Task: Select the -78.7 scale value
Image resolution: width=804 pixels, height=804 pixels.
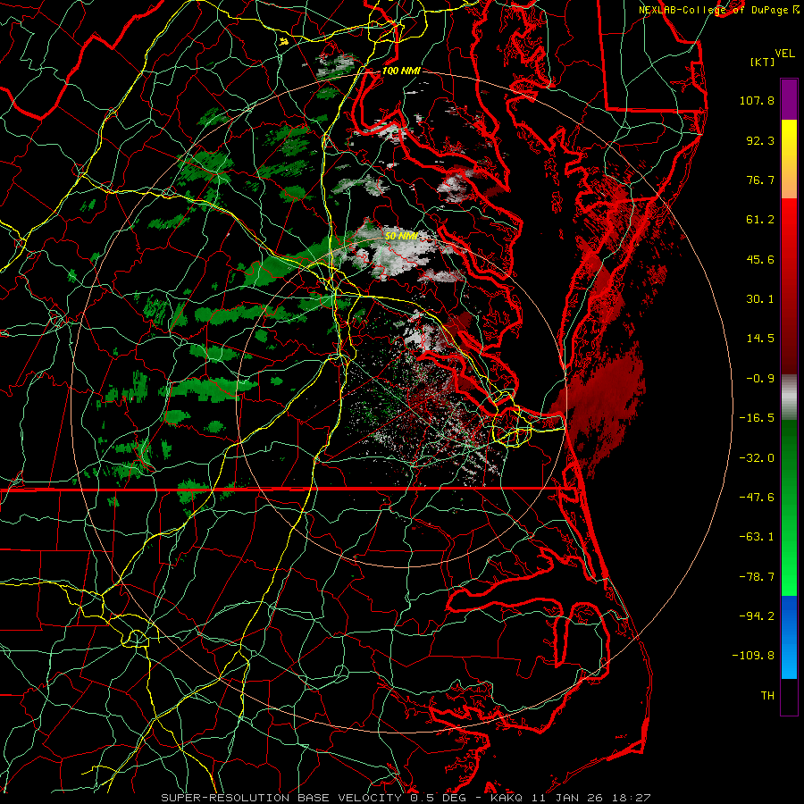Action: click(757, 577)
